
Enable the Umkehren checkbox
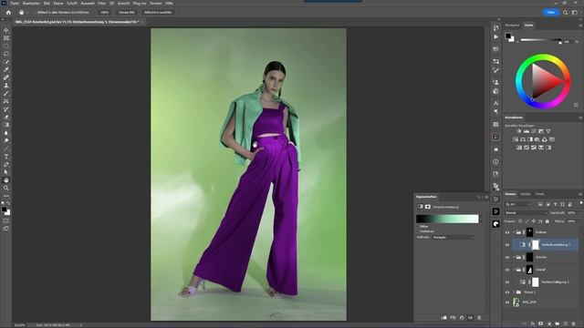click(x=418, y=231)
